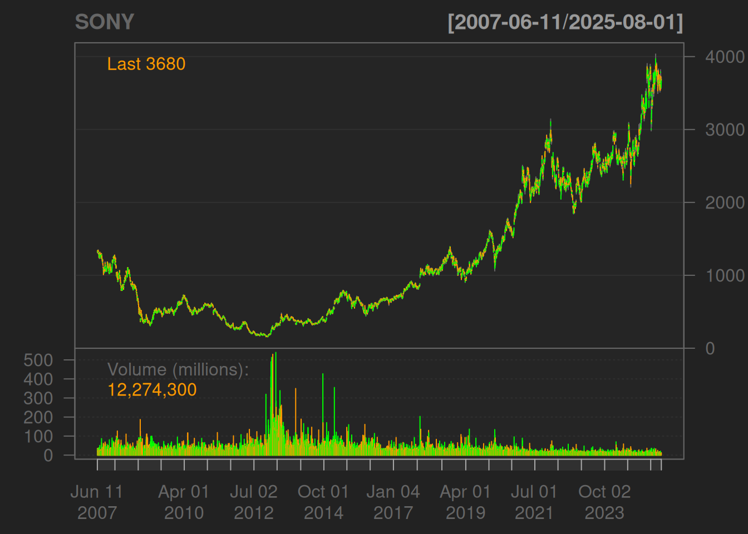Screen dimensions: 748x534
Task: Click the Volume (millions) label
Action: tap(178, 369)
